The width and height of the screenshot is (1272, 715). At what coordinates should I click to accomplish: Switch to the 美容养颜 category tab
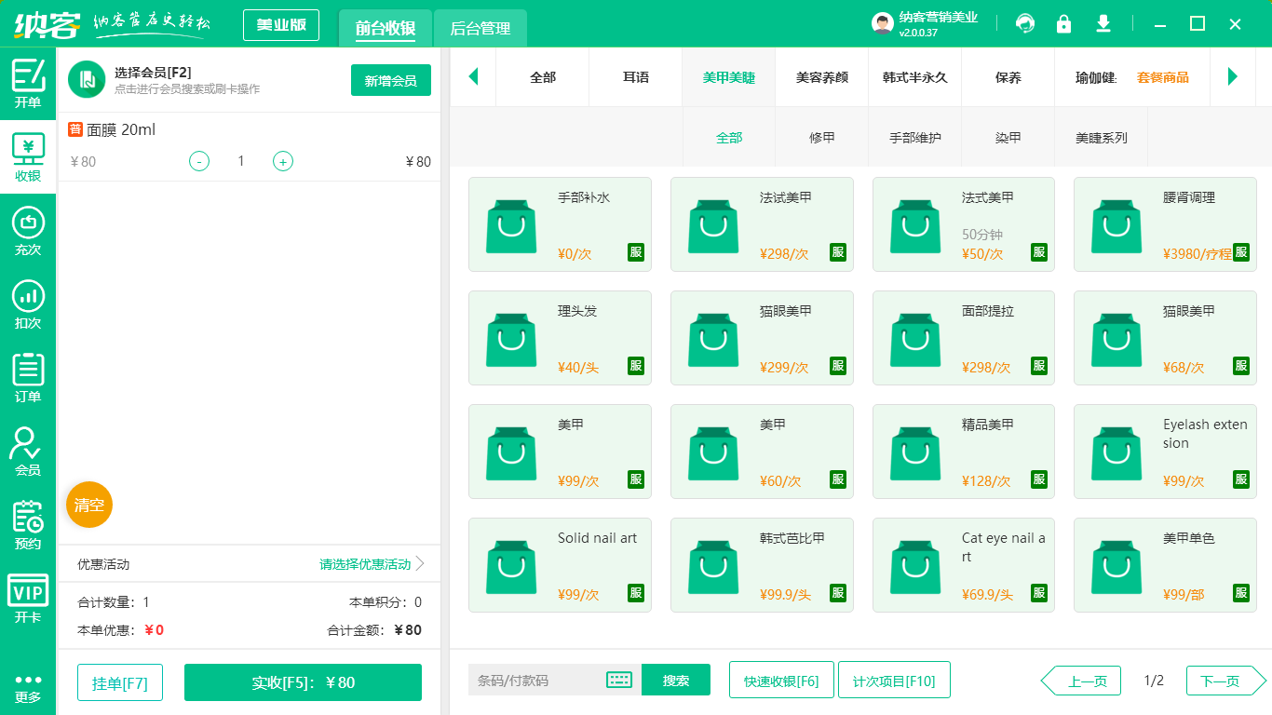point(821,77)
